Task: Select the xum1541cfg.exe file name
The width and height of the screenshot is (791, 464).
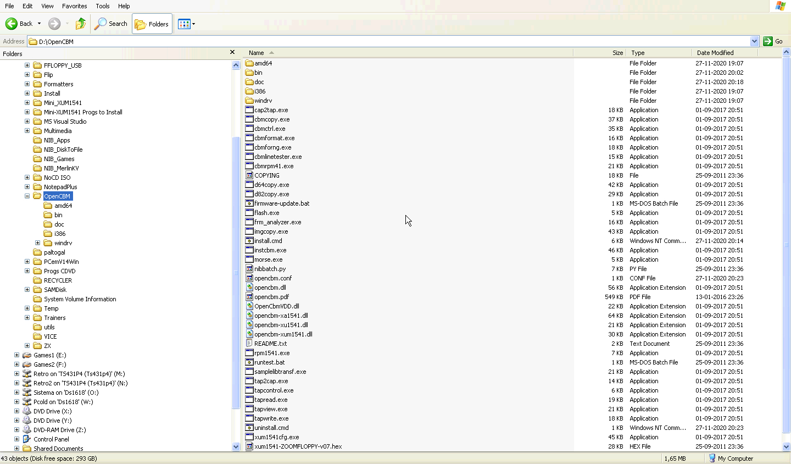Action: coord(276,437)
